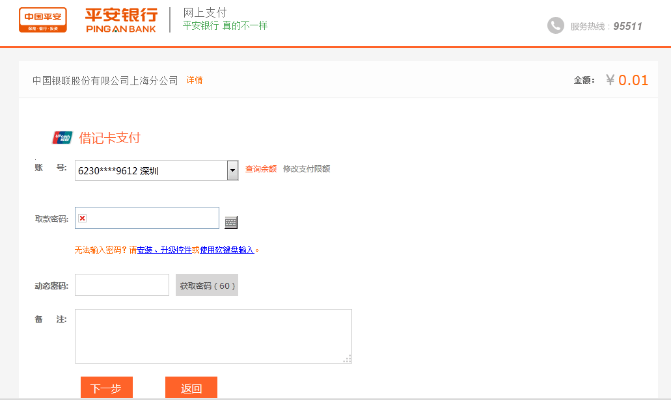Expand the account number dropdown arrow
Image resolution: width=671 pixels, height=400 pixels.
(232, 170)
